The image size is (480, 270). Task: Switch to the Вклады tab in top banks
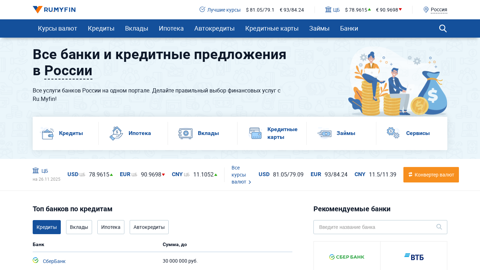[79, 227]
